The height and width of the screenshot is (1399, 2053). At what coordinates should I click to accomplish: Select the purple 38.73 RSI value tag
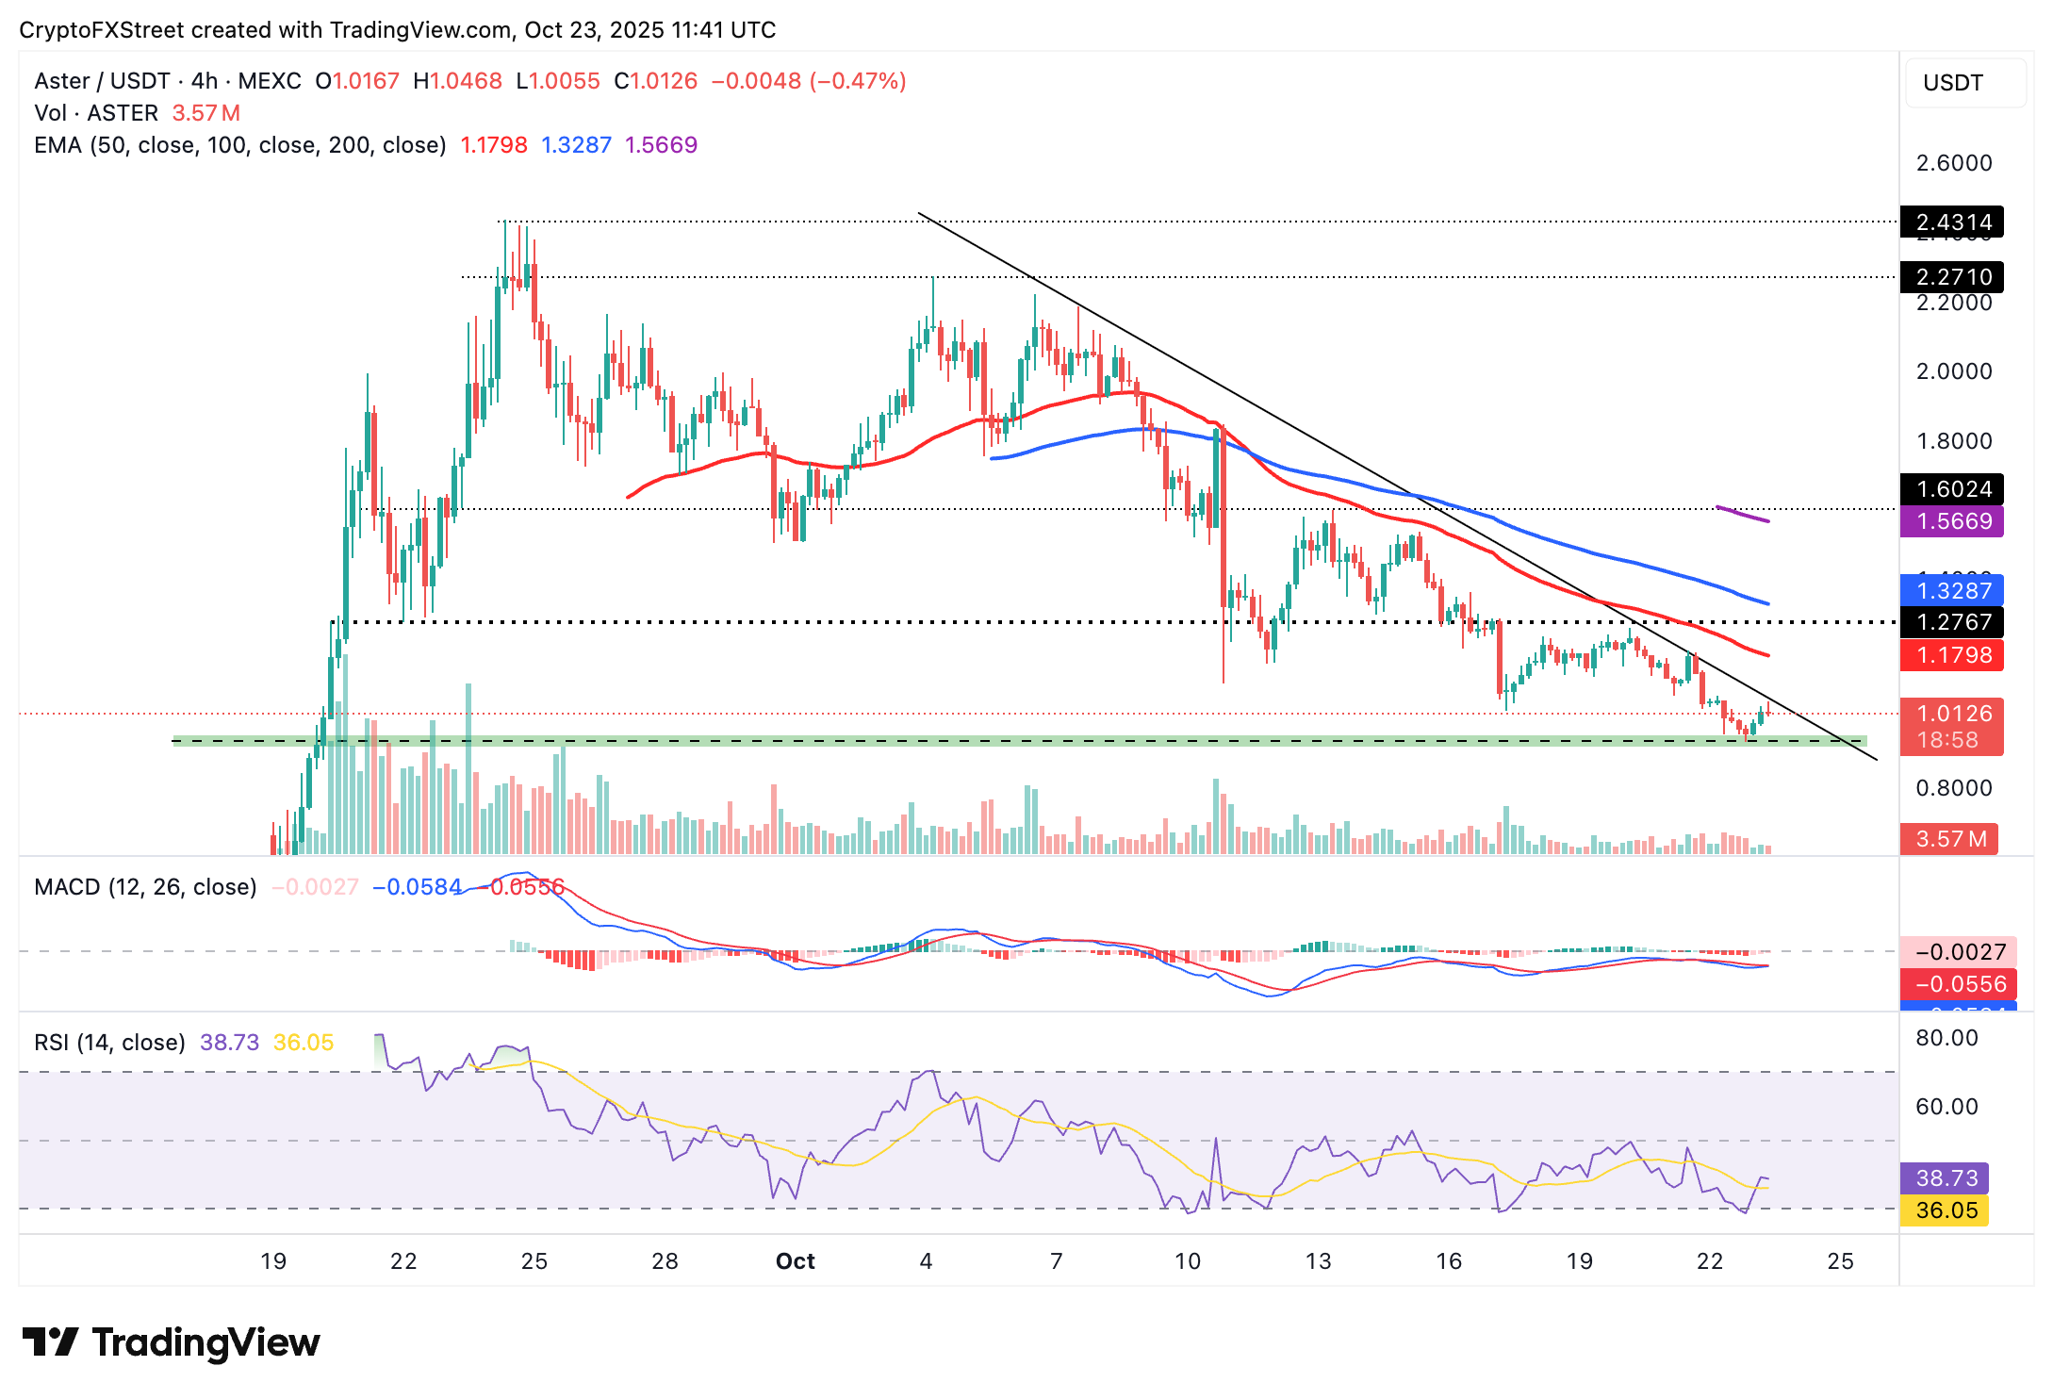[1945, 1178]
